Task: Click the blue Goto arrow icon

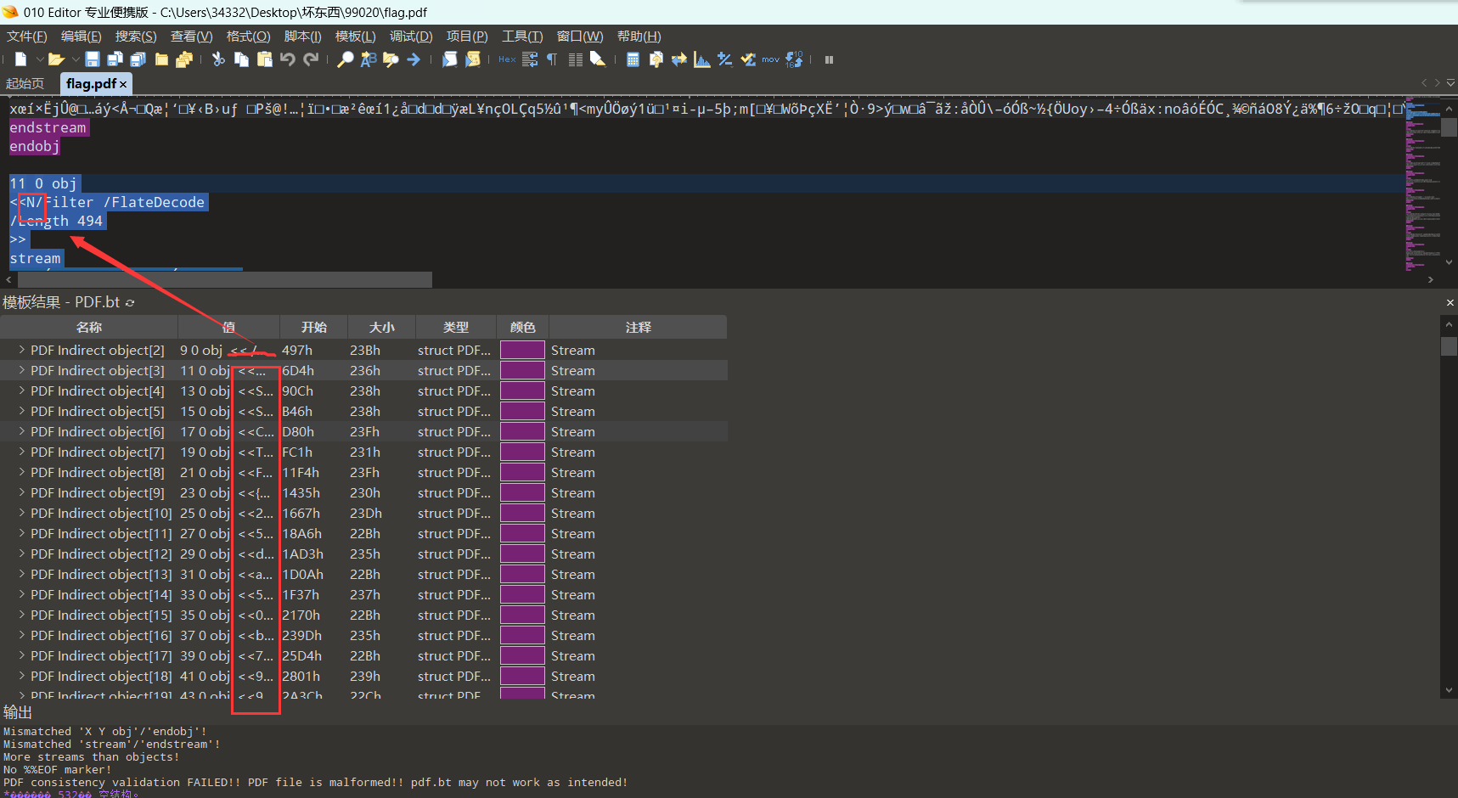Action: click(x=414, y=59)
